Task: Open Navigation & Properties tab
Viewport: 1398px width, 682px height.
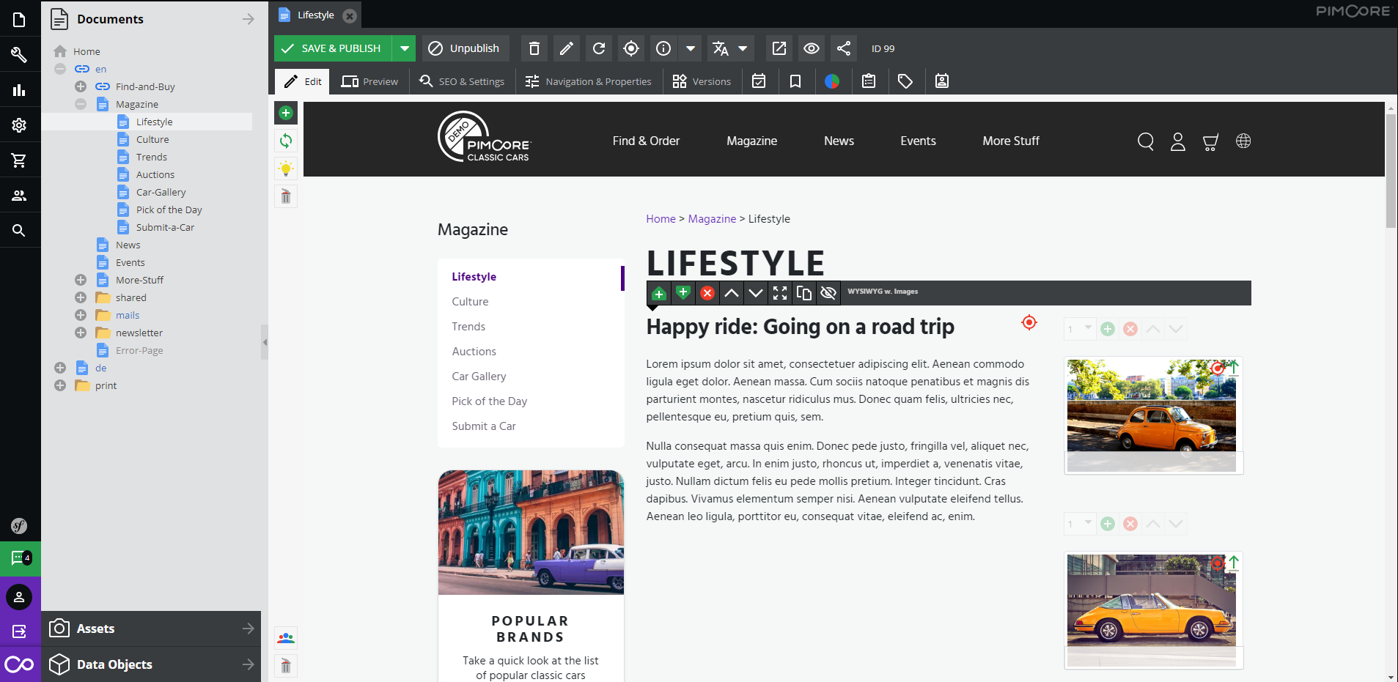Action: click(x=589, y=81)
